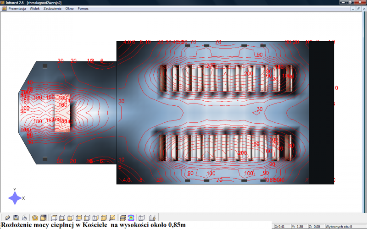Click the application icon in menu bar
Viewport: 367px width, 229px height.
tap(4, 8)
